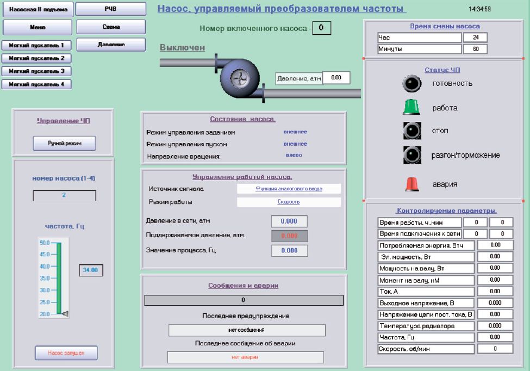The image size is (530, 371).
Task: Open the Меню navigation button
Action: point(36,27)
